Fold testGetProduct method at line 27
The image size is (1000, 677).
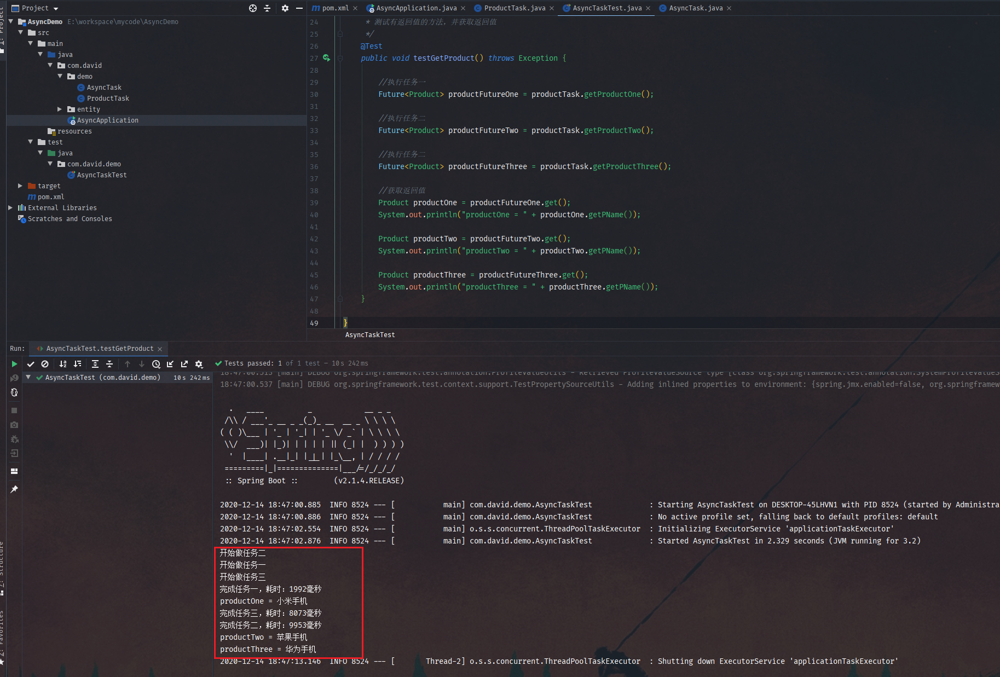point(340,58)
